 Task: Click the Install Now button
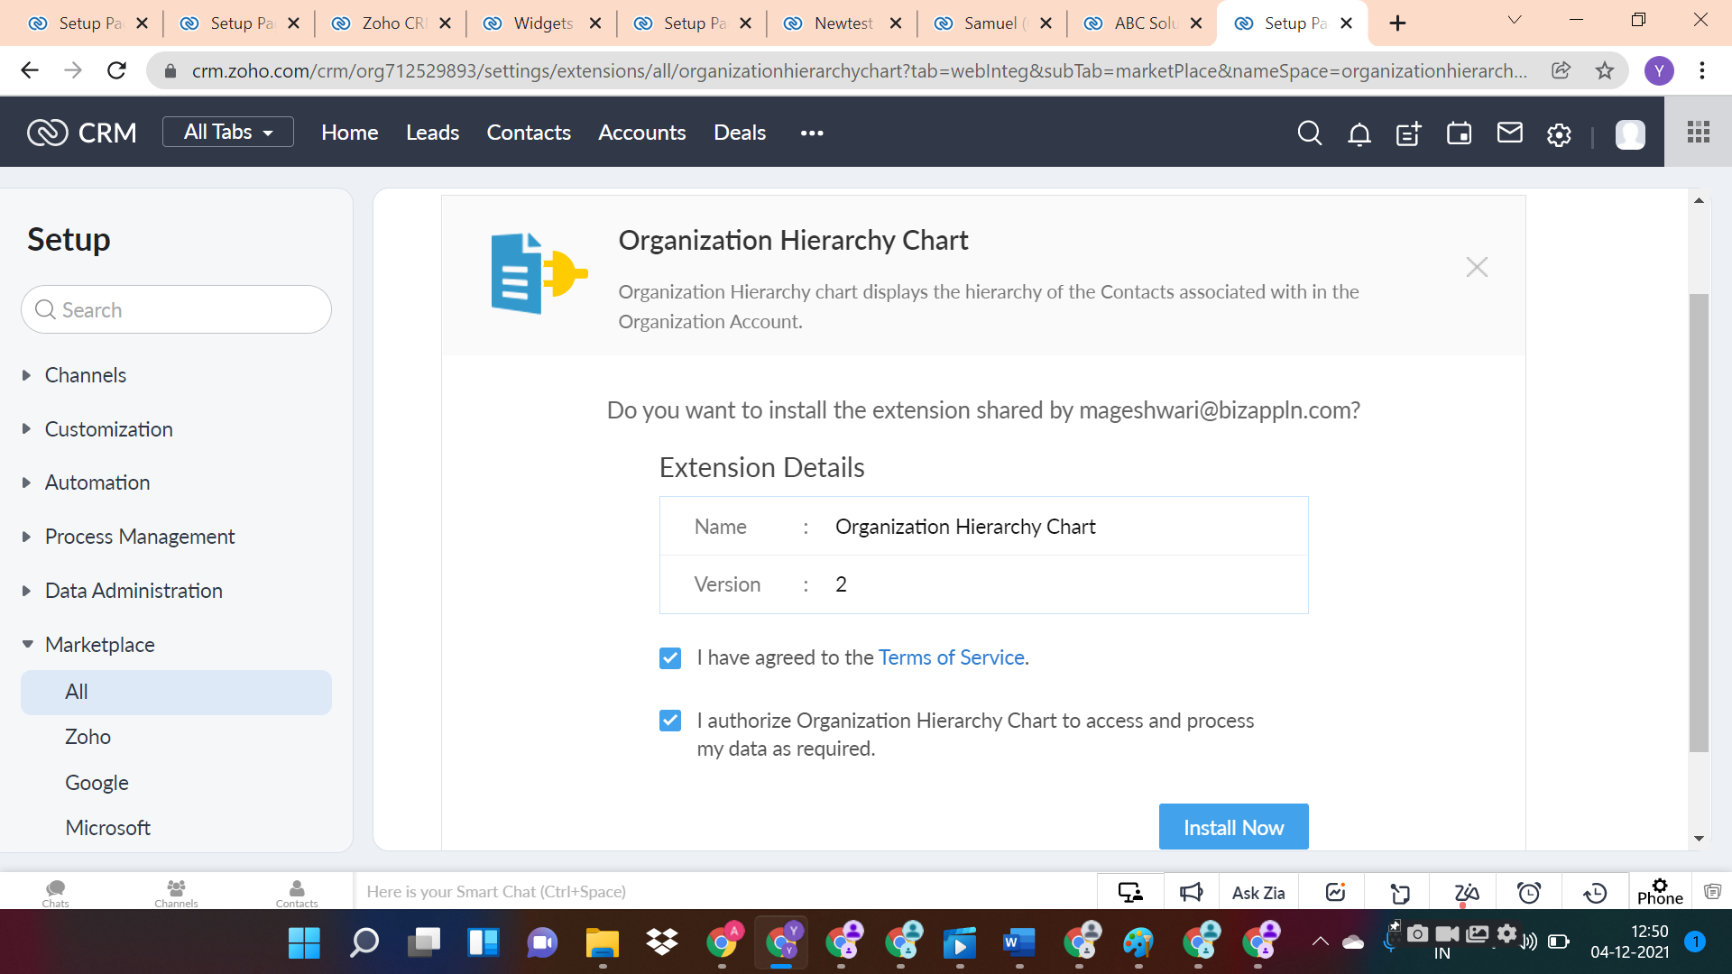(x=1232, y=827)
